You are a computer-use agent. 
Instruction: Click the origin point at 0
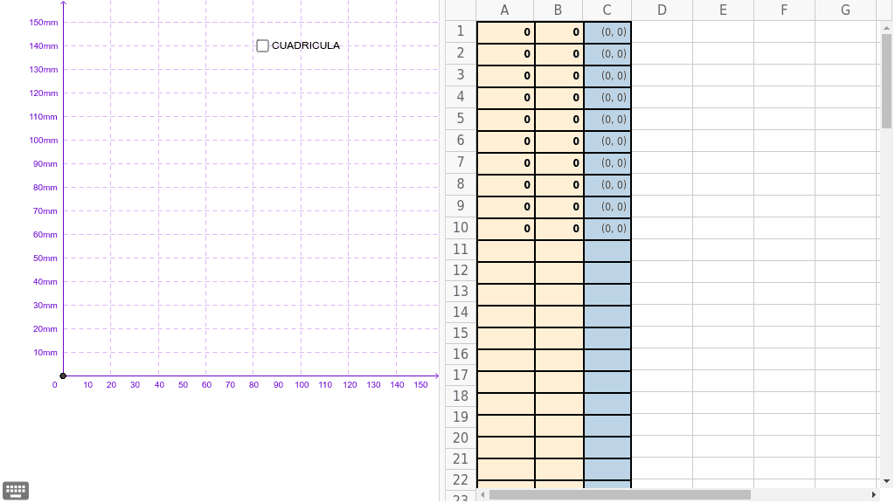pyautogui.click(x=63, y=376)
